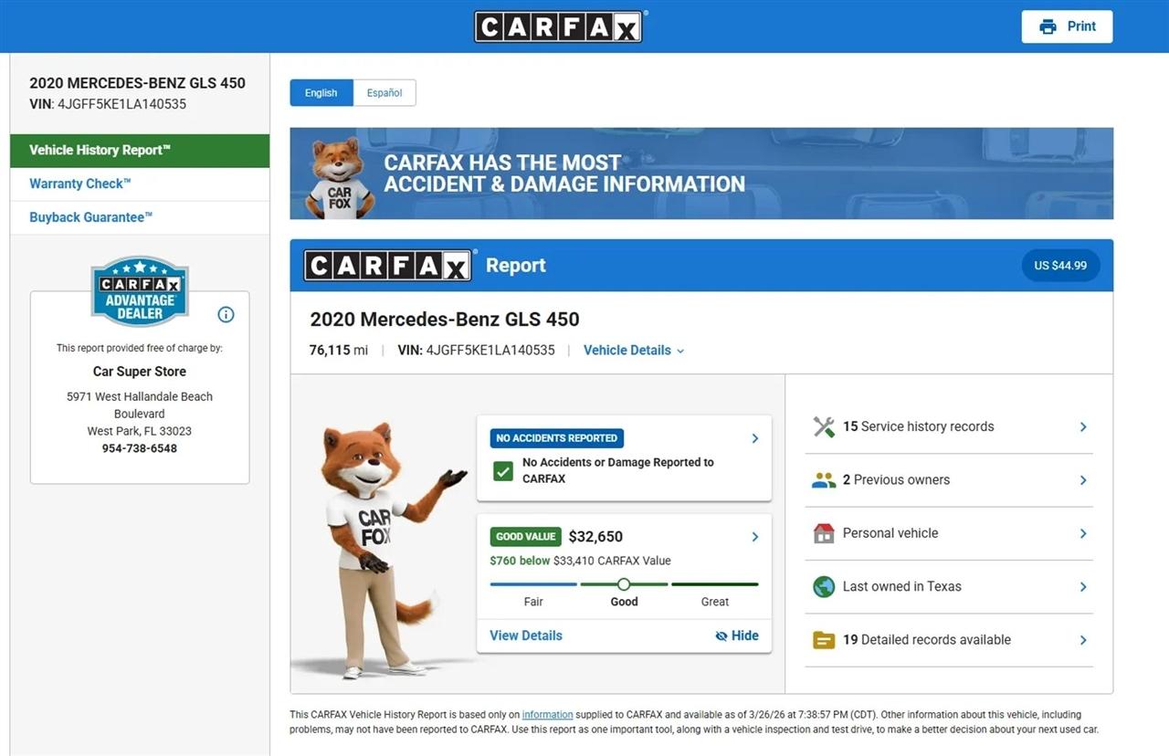This screenshot has height=756, width=1169.
Task: Click the house icon for Personal vehicle
Action: [824, 533]
